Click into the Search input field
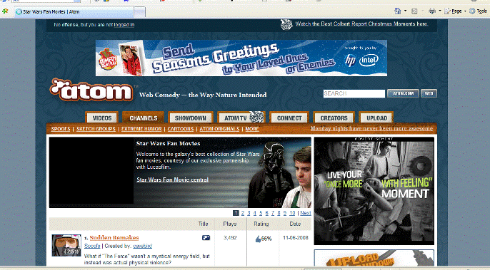This screenshot has height=270, width=490. (x=354, y=93)
